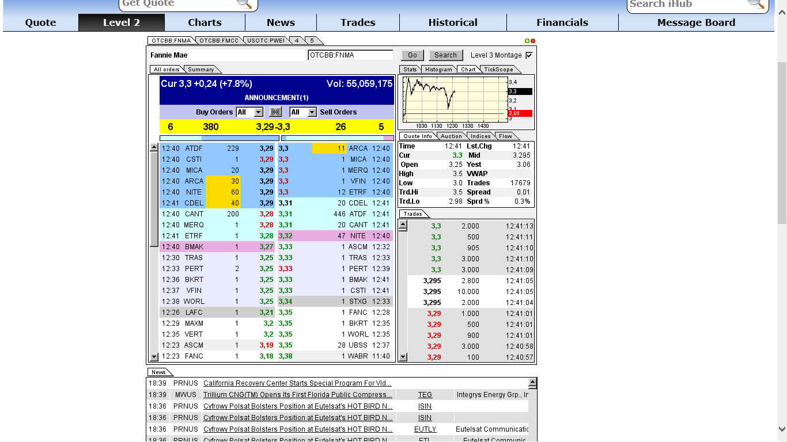The width and height of the screenshot is (787, 442).
Task: Go to the Message Board section
Action: [695, 22]
